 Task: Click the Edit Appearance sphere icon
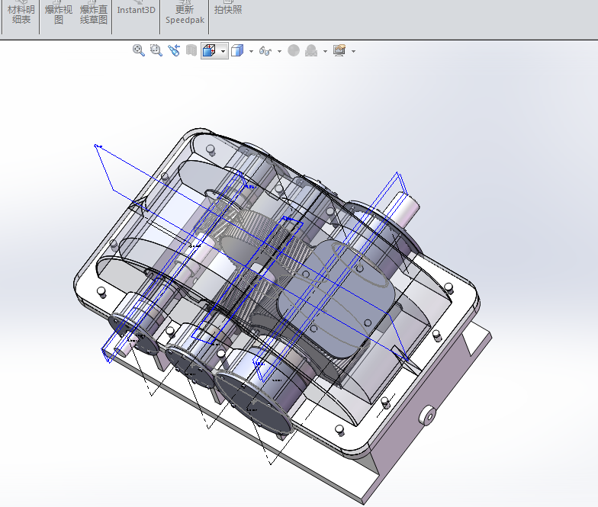click(x=294, y=50)
